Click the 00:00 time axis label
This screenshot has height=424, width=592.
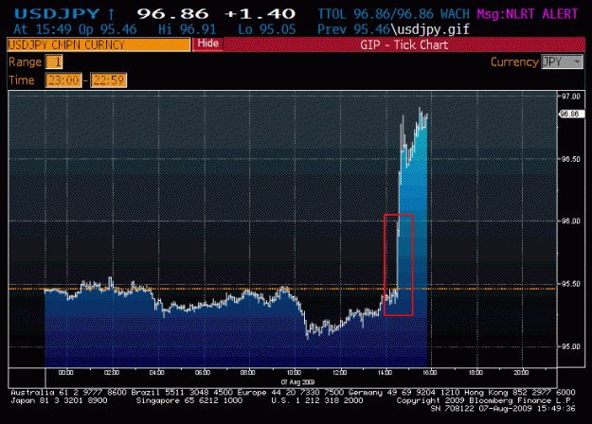(66, 373)
